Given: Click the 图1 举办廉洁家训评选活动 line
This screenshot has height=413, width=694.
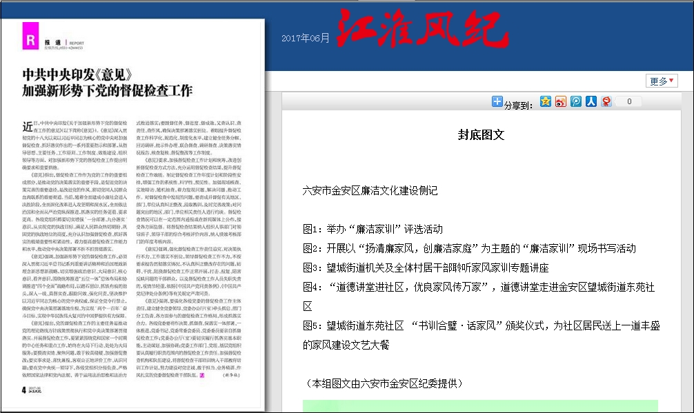Looking at the screenshot, I should pos(373,229).
